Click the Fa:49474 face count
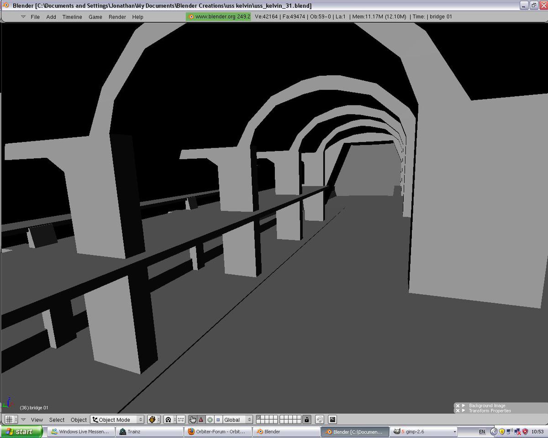The height and width of the screenshot is (438, 548). pyautogui.click(x=294, y=17)
